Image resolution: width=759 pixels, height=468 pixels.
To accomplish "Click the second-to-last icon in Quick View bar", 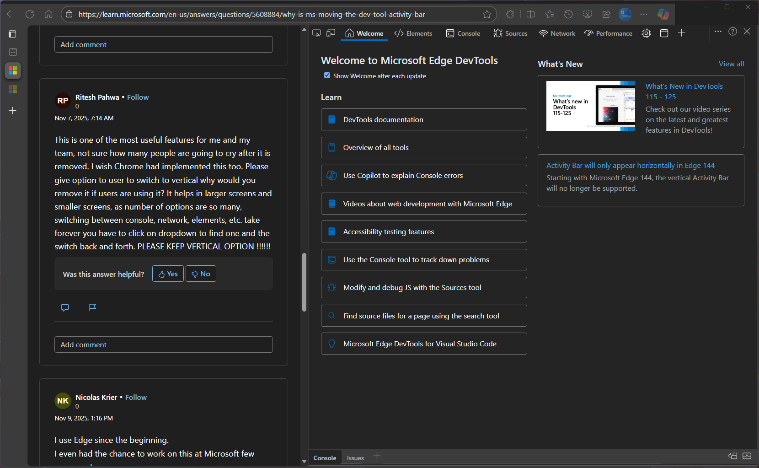I will pyautogui.click(x=732, y=456).
